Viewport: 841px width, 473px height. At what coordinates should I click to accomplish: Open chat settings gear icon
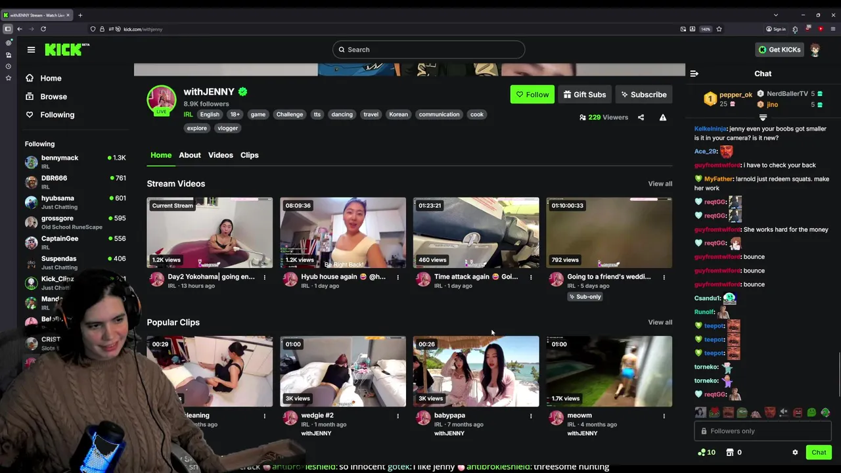(x=795, y=453)
